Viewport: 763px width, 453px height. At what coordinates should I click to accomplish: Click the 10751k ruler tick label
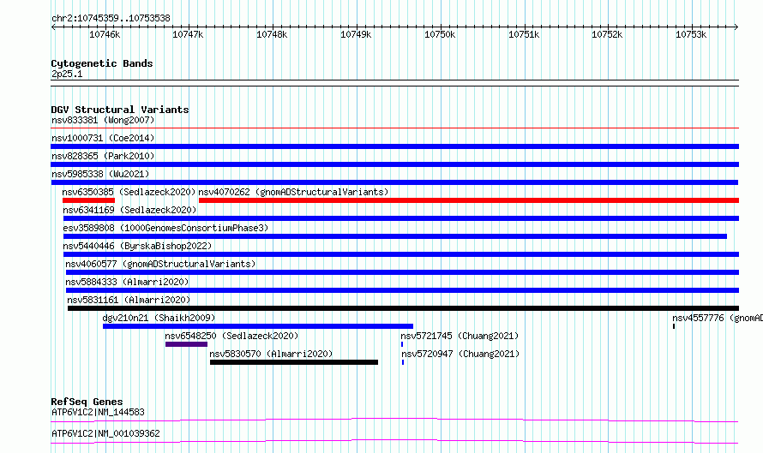pyautogui.click(x=524, y=34)
